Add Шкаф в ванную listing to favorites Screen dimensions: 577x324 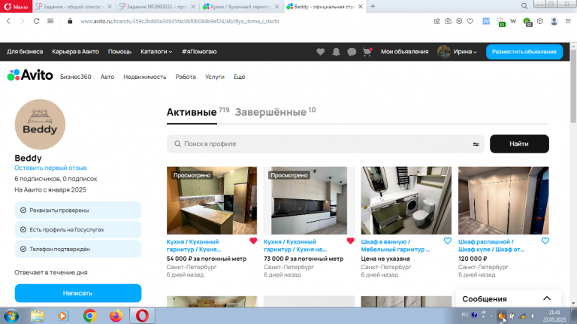(x=448, y=241)
